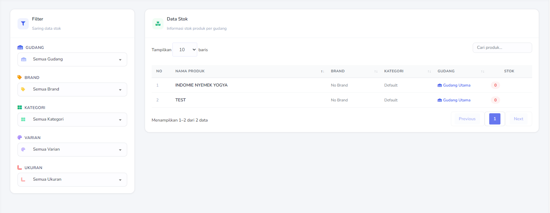Sort by NAMA PRODUK column arrows
Screen dimensions: 550x213
point(322,71)
